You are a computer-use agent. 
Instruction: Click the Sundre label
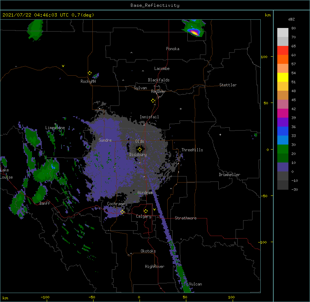105,140
